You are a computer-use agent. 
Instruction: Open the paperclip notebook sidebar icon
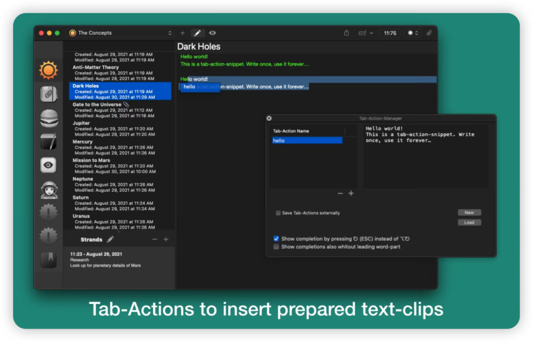tap(48, 94)
